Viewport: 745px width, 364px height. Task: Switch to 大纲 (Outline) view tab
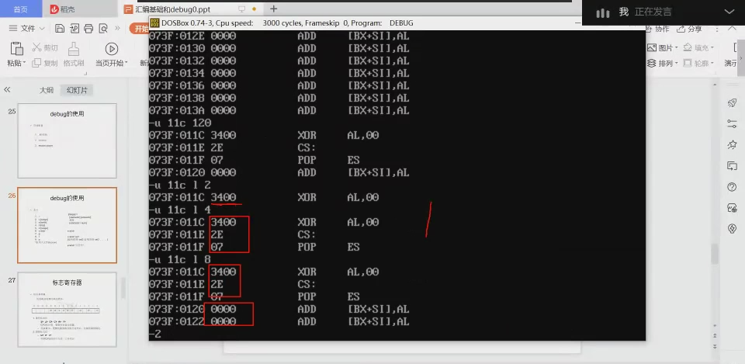(x=47, y=90)
